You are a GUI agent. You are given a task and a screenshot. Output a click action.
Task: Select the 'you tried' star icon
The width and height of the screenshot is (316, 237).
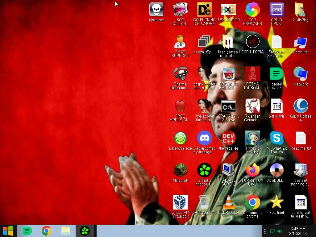click(276, 202)
